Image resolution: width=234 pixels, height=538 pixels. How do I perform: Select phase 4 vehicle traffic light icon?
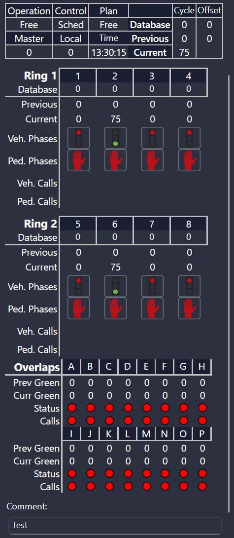click(x=190, y=138)
